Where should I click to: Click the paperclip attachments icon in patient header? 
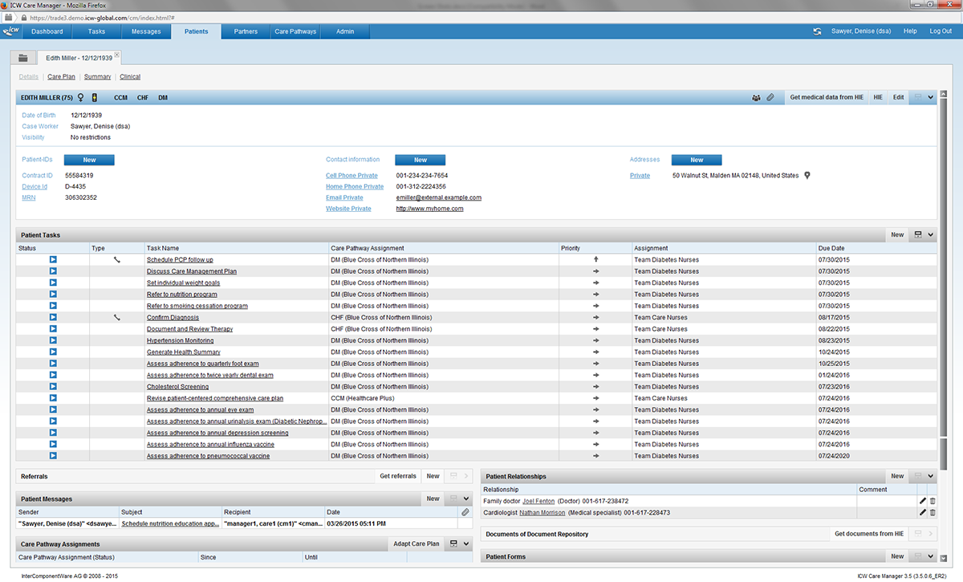[x=770, y=97]
